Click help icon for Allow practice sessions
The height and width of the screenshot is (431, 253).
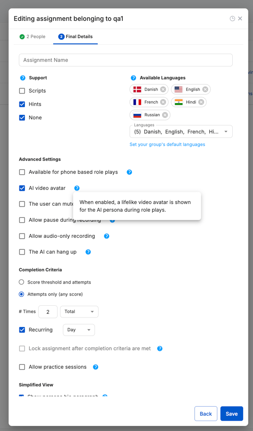[x=96, y=367]
